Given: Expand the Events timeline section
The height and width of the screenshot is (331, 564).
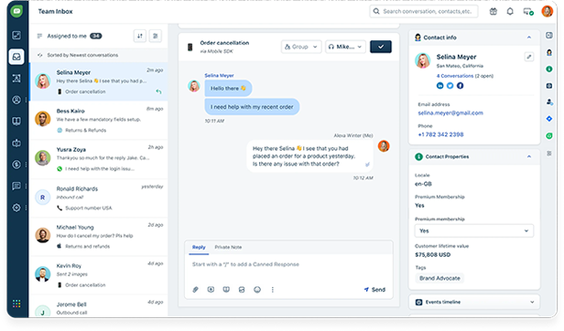Looking at the screenshot, I should (474, 302).
